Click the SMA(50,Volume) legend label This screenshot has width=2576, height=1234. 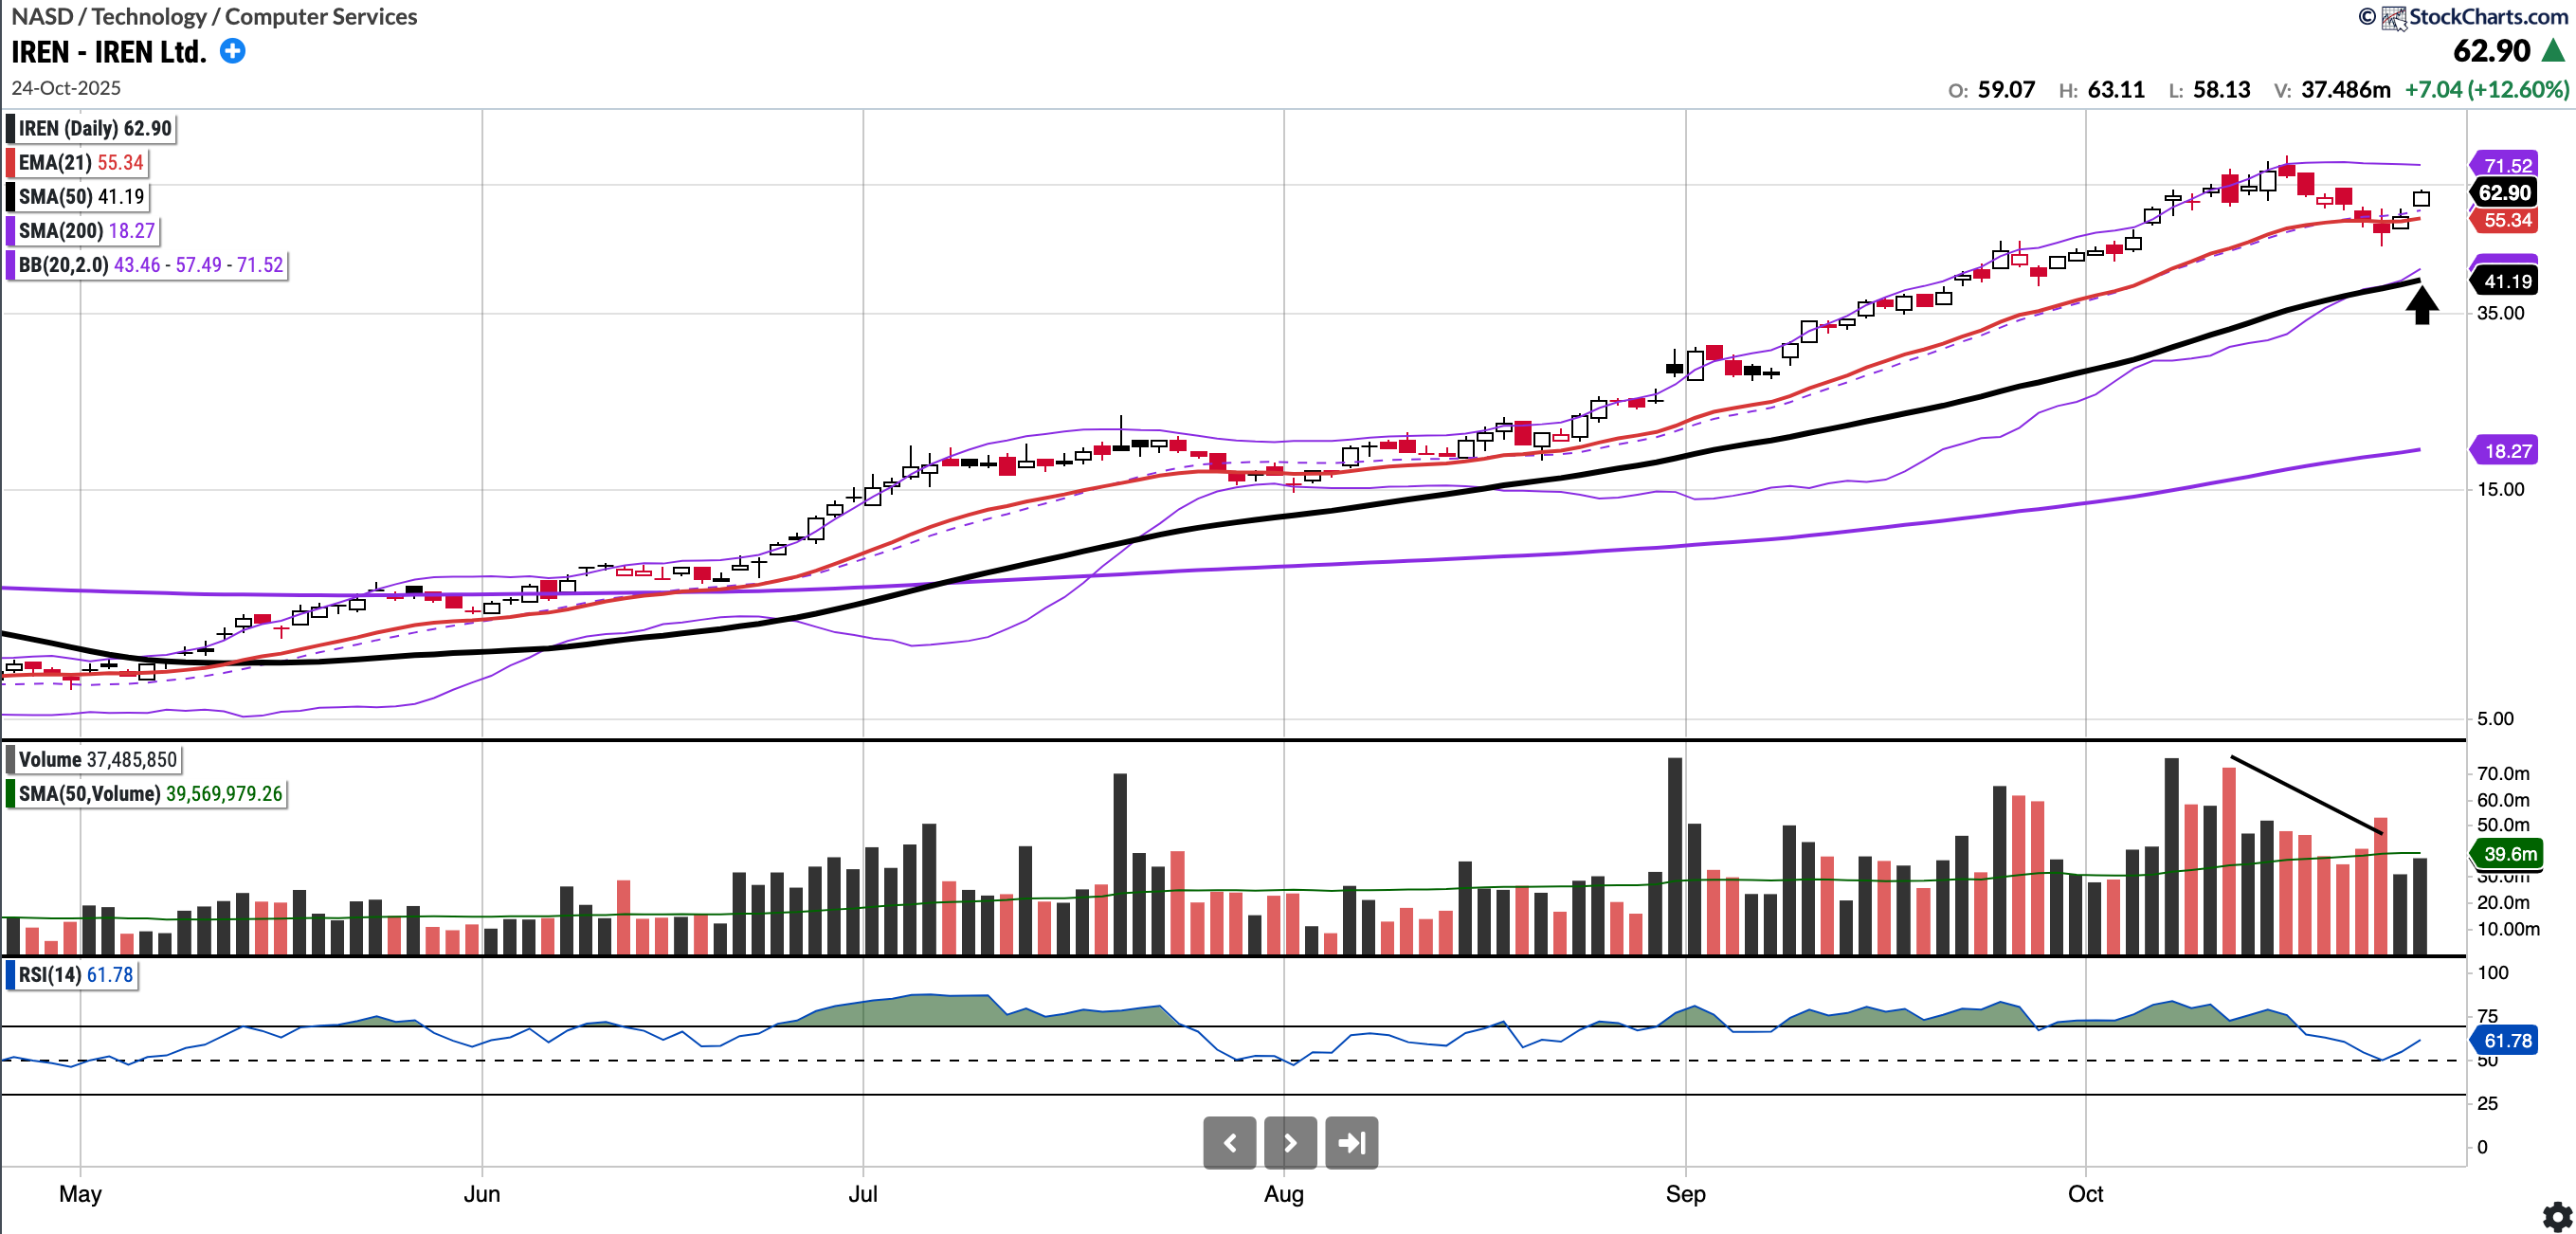tap(150, 793)
